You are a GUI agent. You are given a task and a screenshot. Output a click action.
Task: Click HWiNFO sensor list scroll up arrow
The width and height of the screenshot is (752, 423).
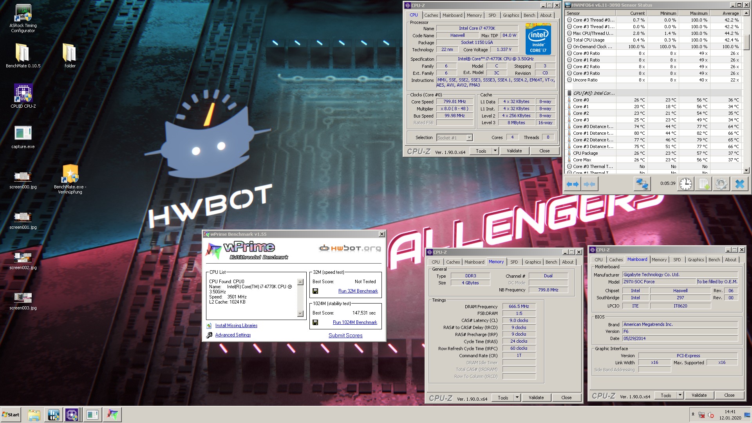click(x=746, y=13)
